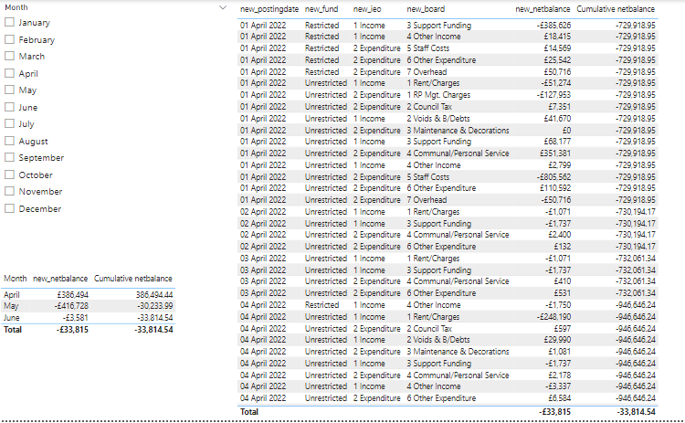This screenshot has height=423, width=685.
Task: Tick the February checkbox
Action: tap(9, 39)
